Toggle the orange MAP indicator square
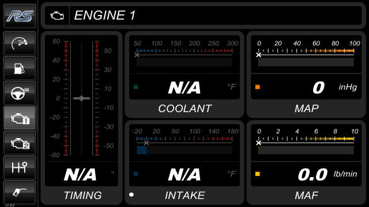The width and height of the screenshot is (369, 207). pyautogui.click(x=258, y=87)
